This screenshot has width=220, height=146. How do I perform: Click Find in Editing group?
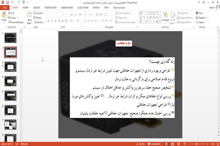(199, 13)
